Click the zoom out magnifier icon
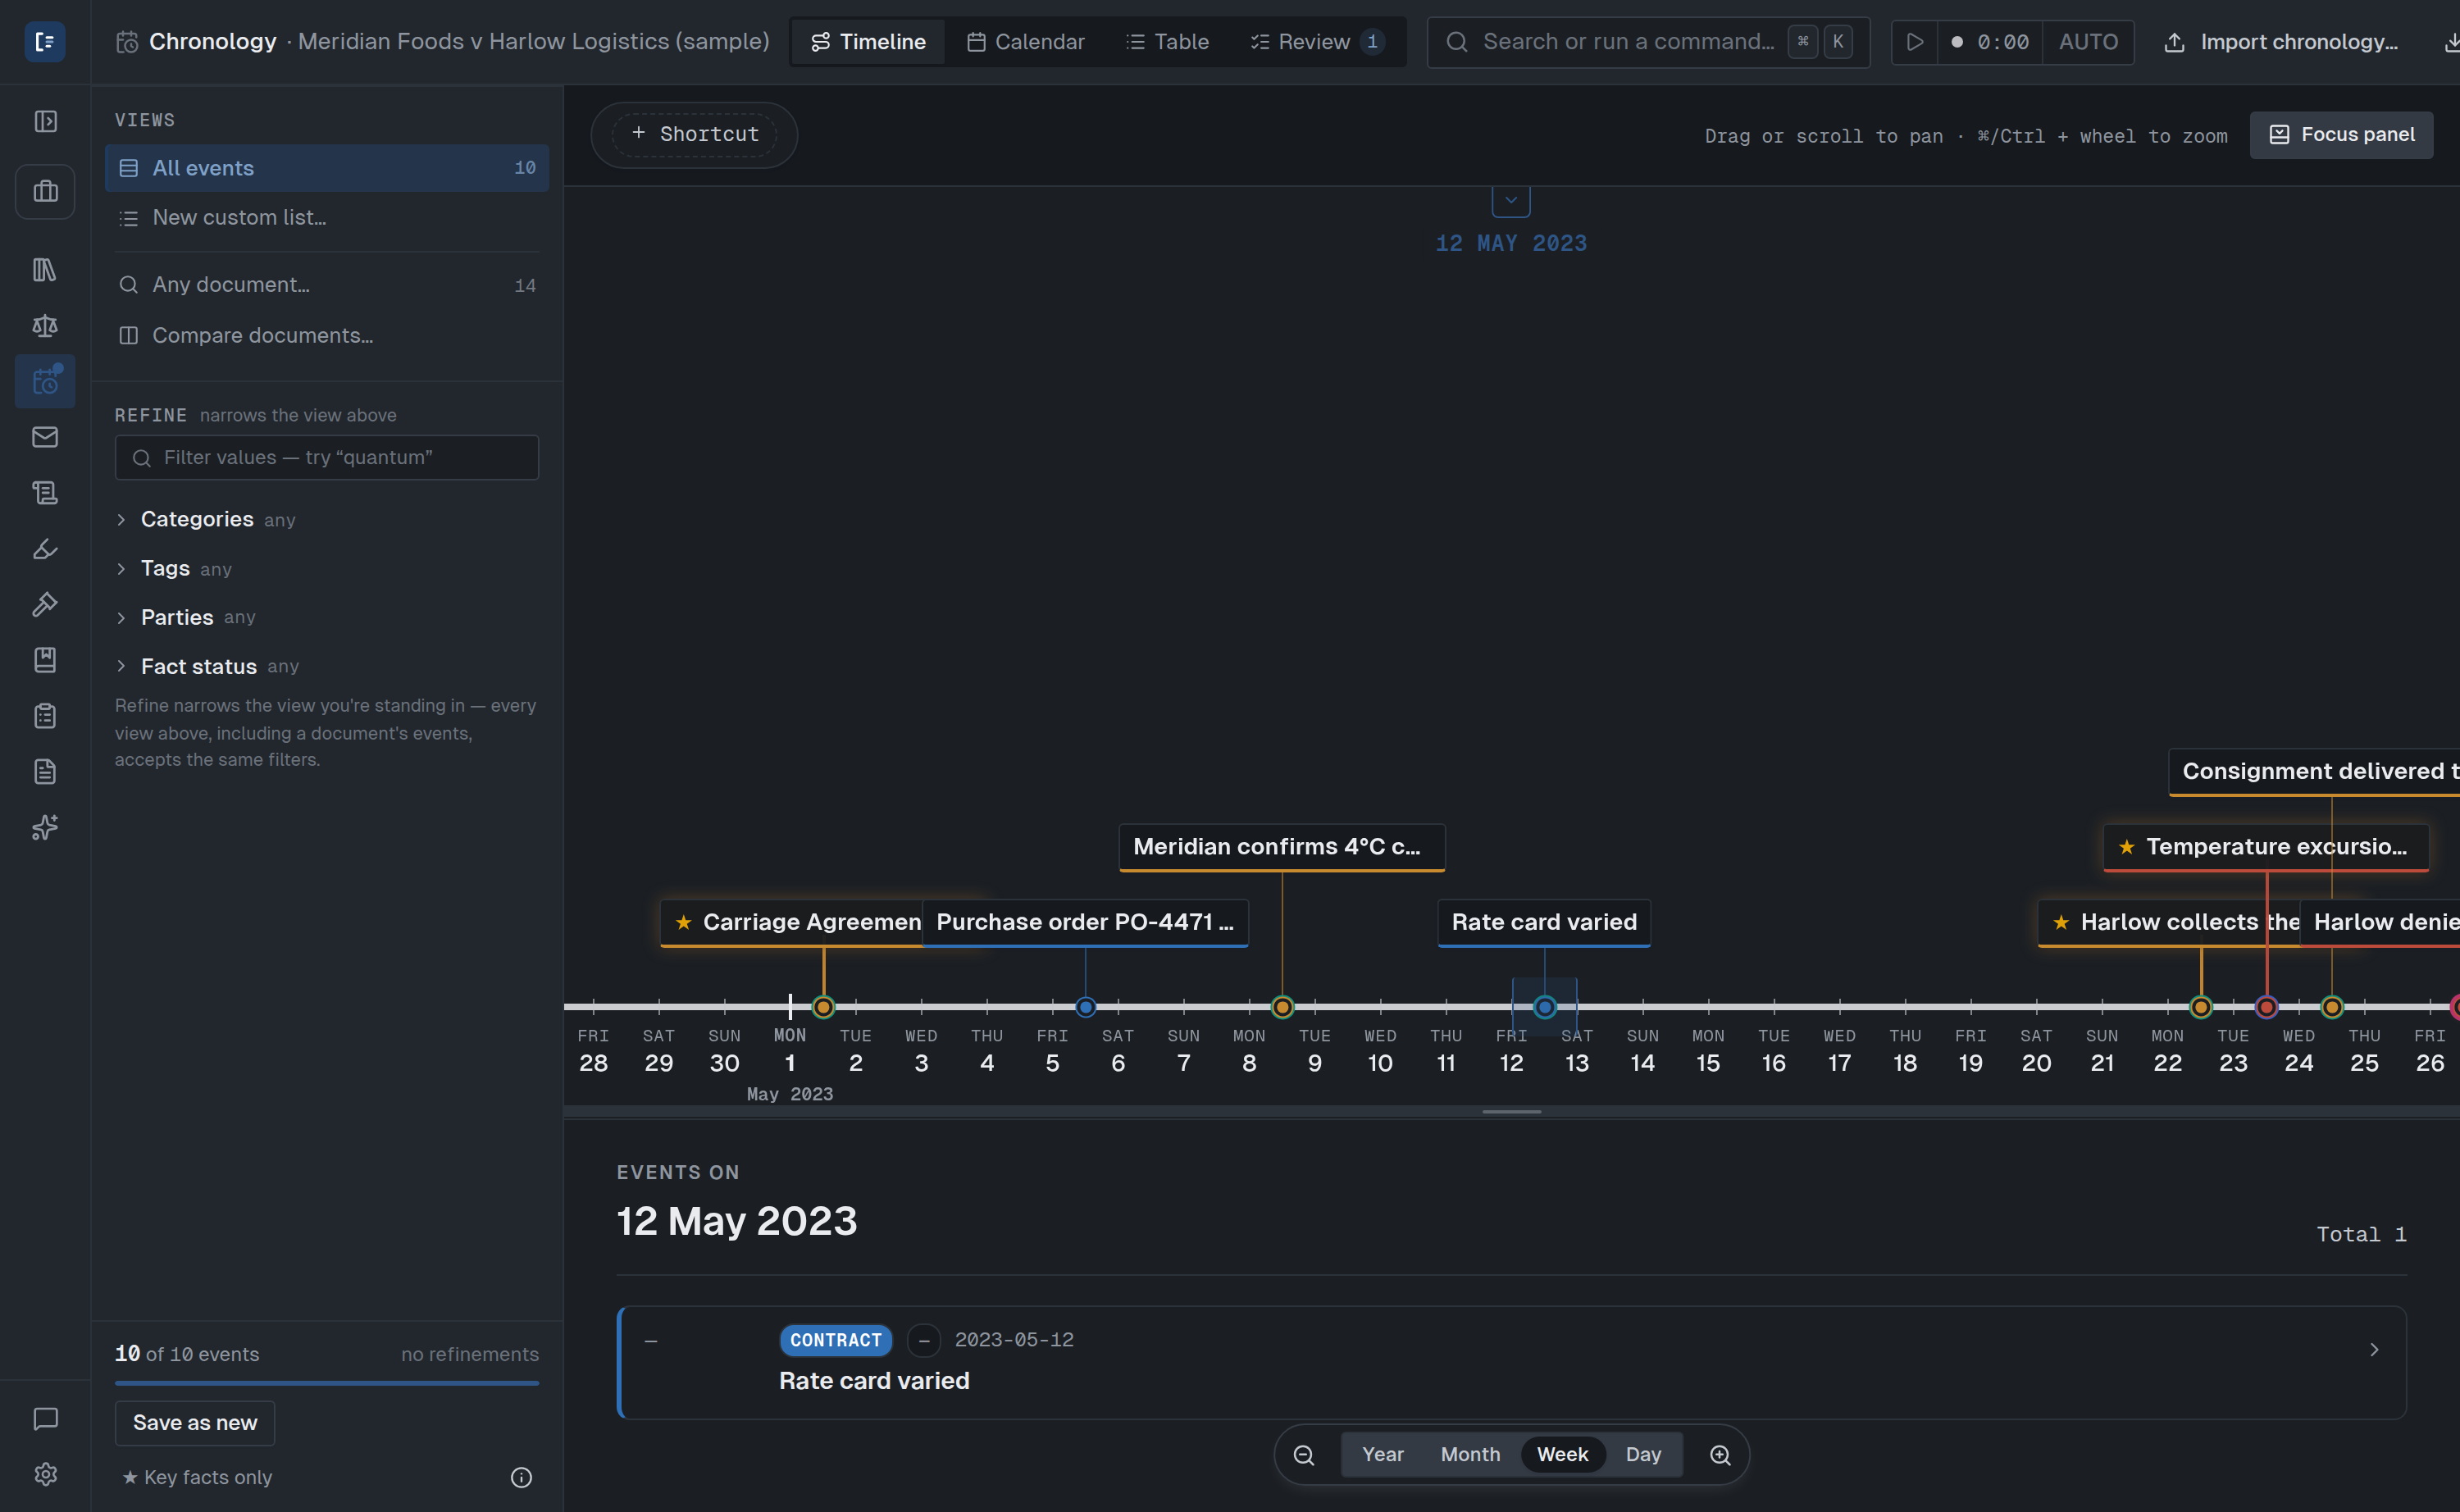The height and width of the screenshot is (1512, 2460). pyautogui.click(x=1304, y=1455)
